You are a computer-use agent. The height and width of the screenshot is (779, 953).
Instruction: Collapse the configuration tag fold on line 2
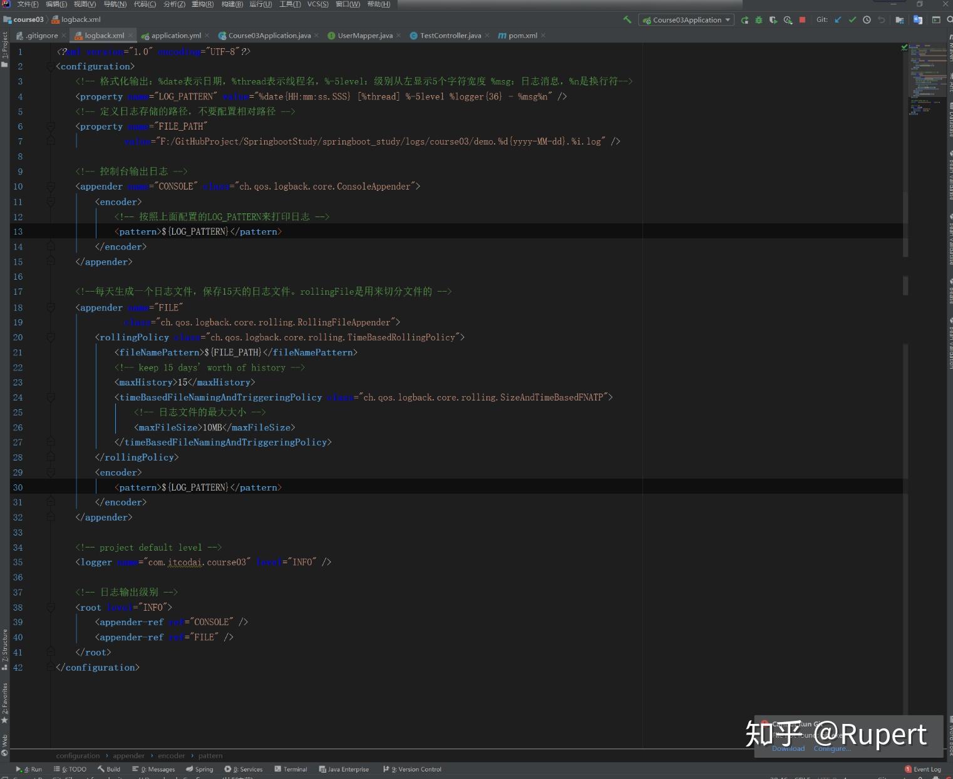[x=51, y=67]
